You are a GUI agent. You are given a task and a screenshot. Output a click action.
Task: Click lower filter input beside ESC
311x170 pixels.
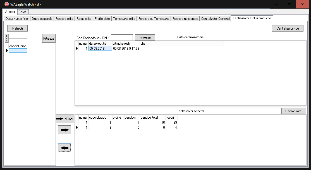[18, 40]
